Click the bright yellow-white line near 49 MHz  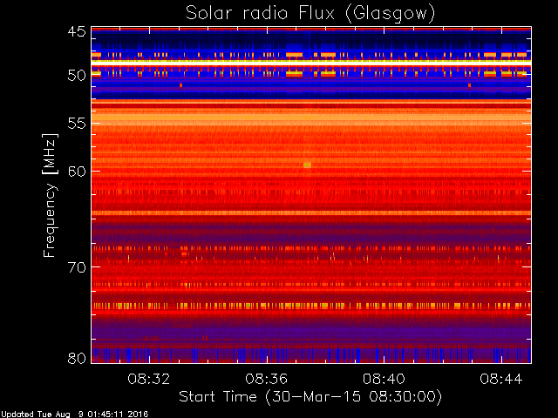(x=311, y=62)
